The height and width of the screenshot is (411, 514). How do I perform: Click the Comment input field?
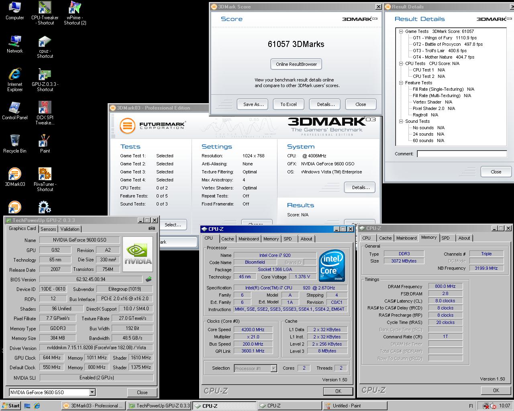[x=462, y=154]
